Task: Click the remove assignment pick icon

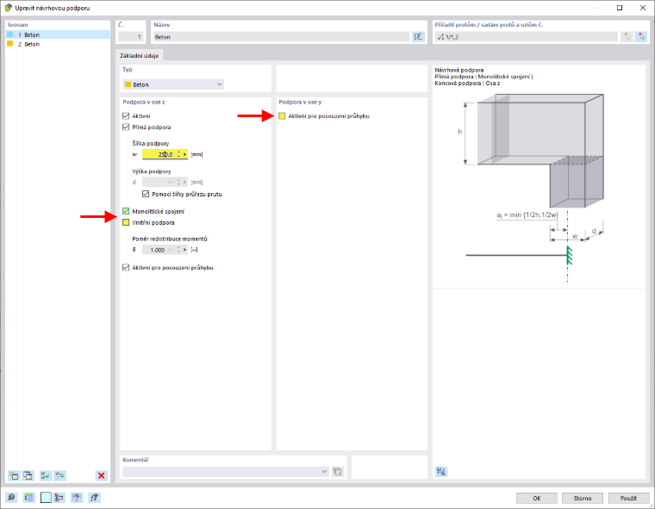Action: pos(641,37)
